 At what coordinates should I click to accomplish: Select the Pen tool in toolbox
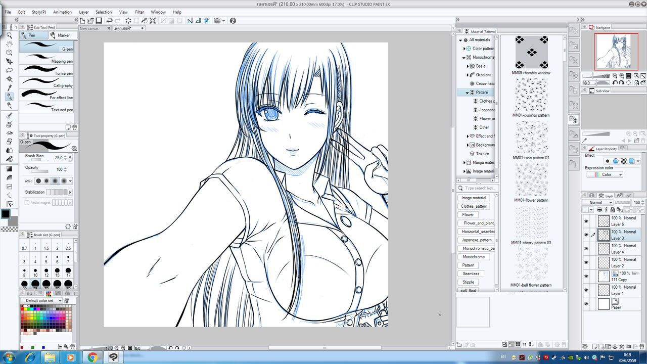[9, 96]
